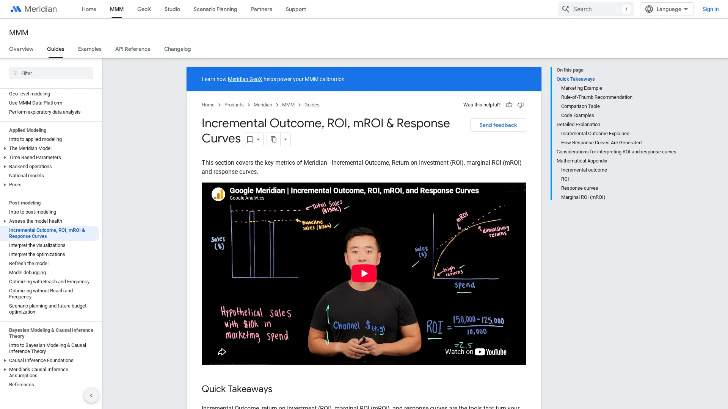Click Home in the breadcrumb
The height and width of the screenshot is (409, 728).
pyautogui.click(x=208, y=105)
